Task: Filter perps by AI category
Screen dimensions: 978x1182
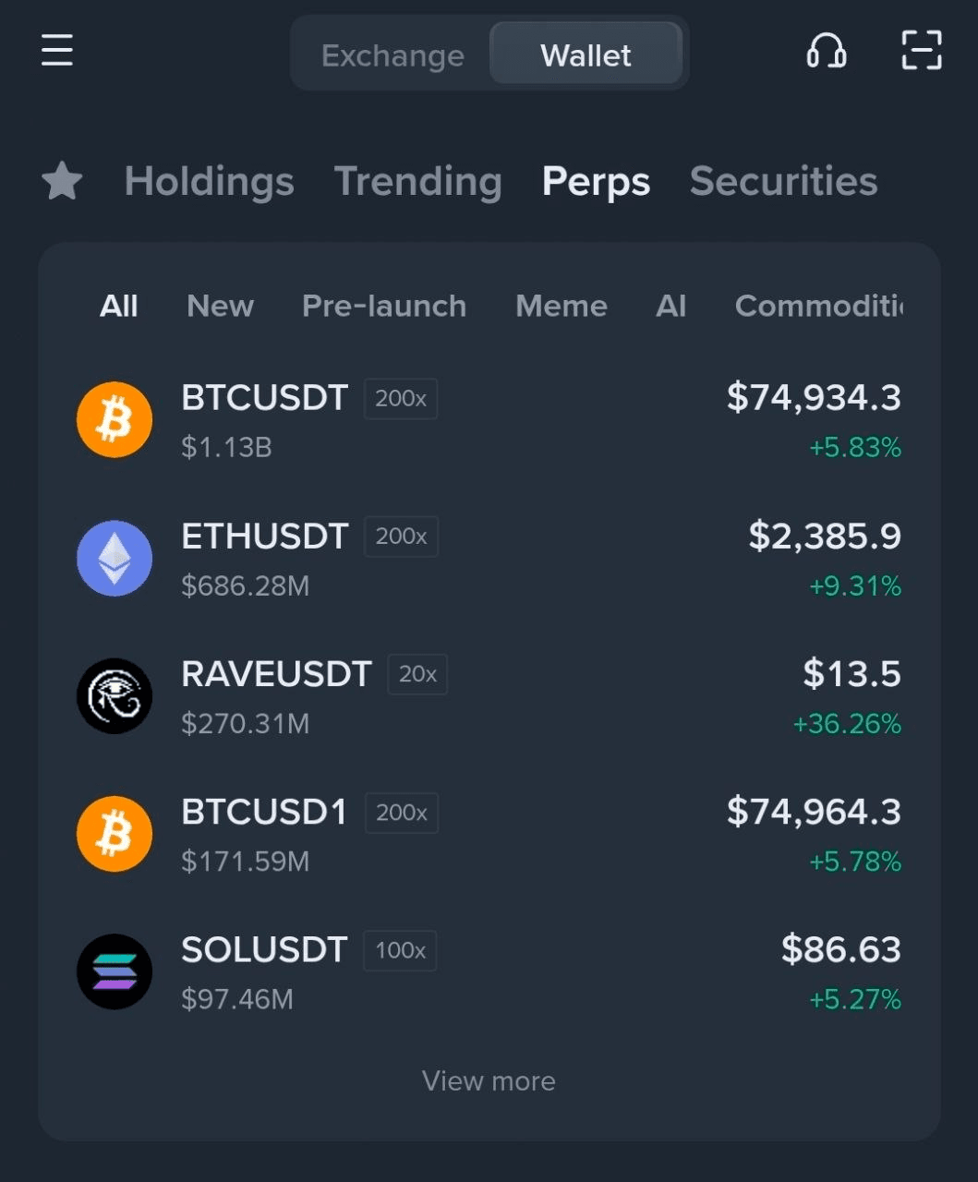Action: (x=670, y=306)
